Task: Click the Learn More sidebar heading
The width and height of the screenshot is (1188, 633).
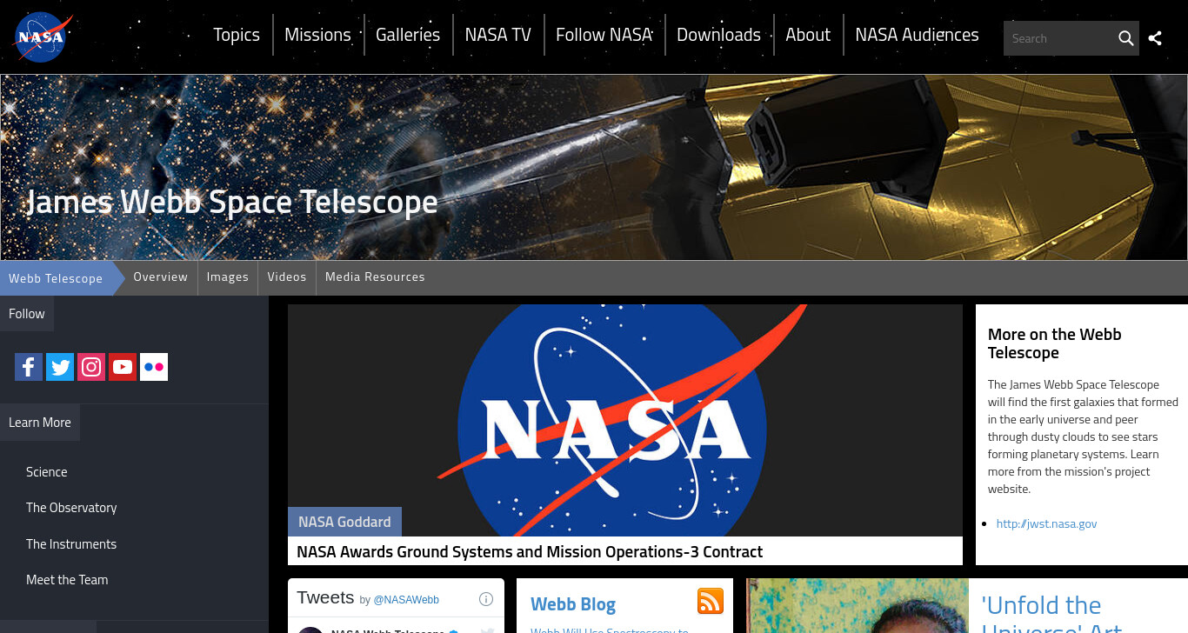Action: [x=40, y=423]
